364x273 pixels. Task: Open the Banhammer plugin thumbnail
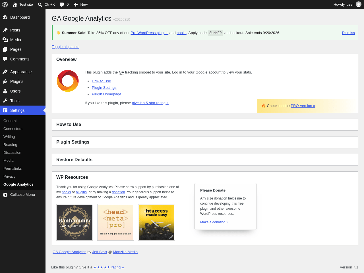tap(75, 222)
